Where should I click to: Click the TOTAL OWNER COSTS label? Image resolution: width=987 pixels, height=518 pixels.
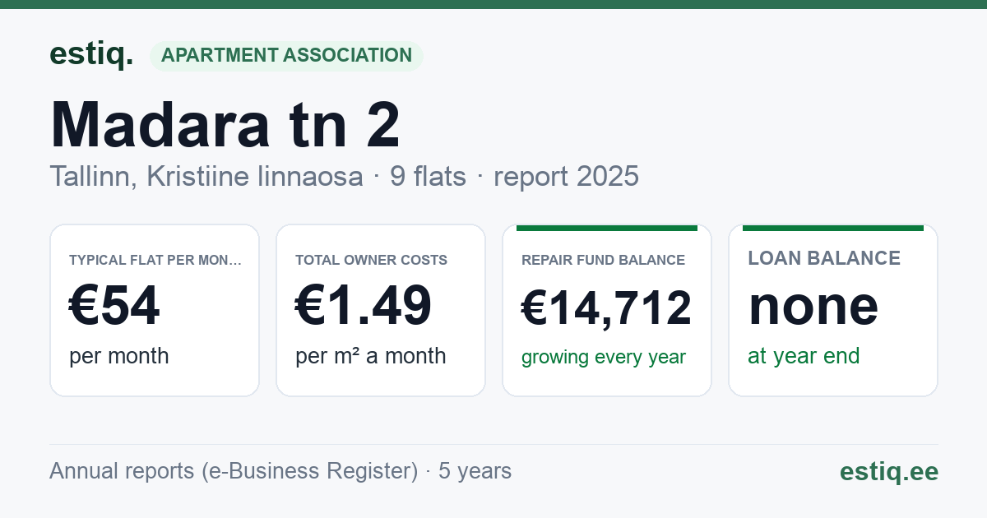371,261
